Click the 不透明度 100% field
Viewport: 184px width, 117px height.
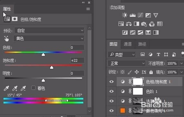173,64
